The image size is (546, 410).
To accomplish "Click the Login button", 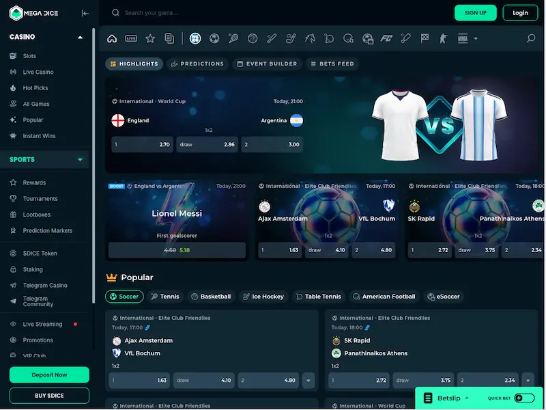I will click(520, 13).
